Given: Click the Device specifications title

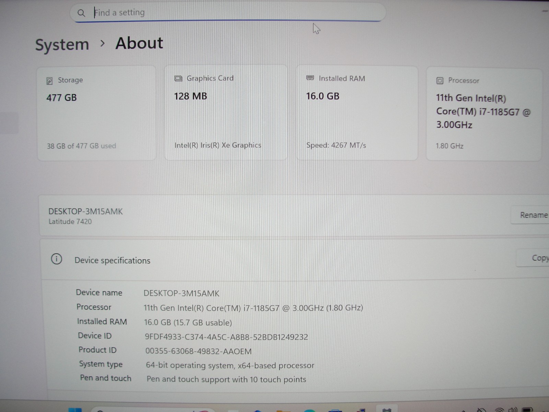Looking at the screenshot, I should click(x=112, y=261).
